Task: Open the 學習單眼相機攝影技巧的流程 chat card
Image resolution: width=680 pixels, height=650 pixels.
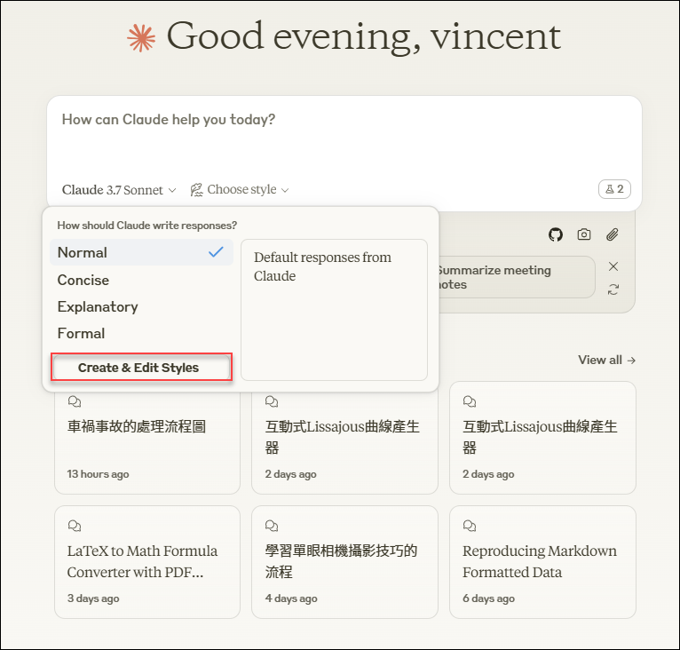Action: [x=344, y=562]
